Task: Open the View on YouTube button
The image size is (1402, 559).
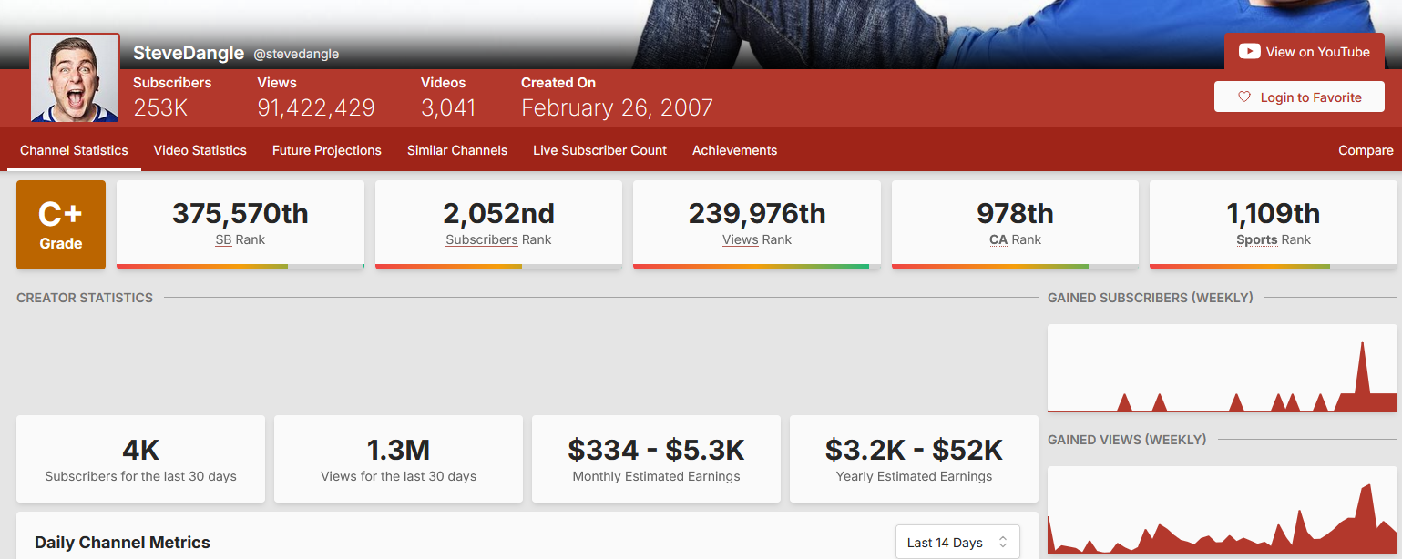Action: [x=1305, y=52]
